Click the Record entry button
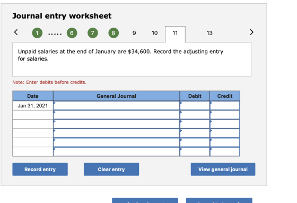297x203 pixels. (40, 169)
